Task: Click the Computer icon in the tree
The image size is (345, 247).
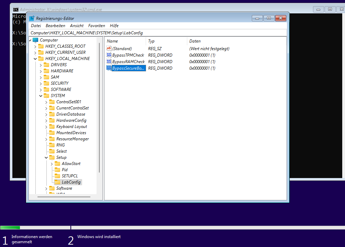Action: pos(35,40)
